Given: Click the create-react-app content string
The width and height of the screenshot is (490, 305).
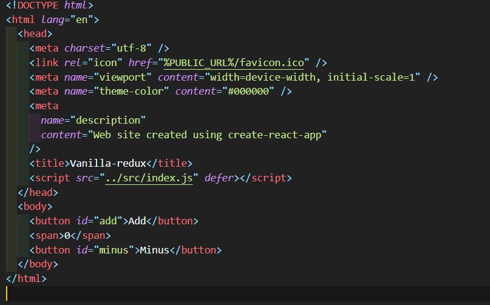Looking at the screenshot, I should tap(207, 135).
